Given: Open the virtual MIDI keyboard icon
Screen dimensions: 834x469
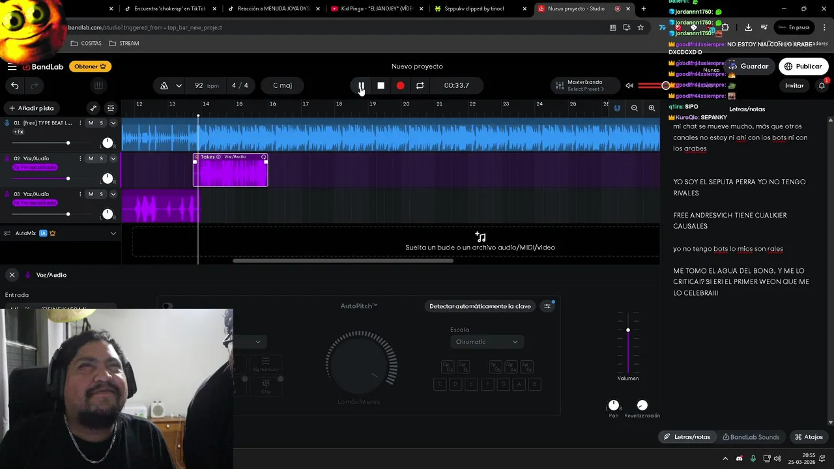Looking at the screenshot, I should click(98, 85).
